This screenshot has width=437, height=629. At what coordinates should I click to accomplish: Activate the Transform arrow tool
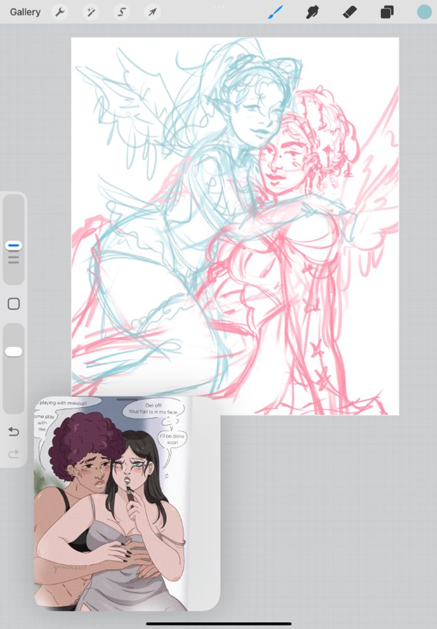click(152, 12)
